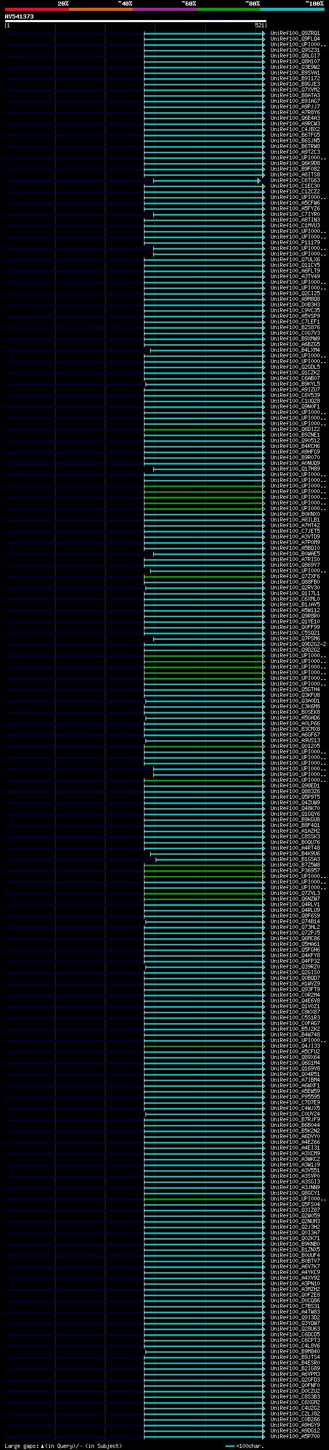Image resolution: width=329 pixels, height=1450 pixels.
Task: Choose the UniRef100_A1AZH2 hit
Action: [295, 830]
